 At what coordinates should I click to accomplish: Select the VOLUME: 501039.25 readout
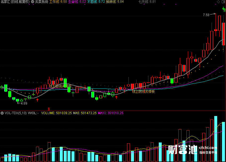56,113
